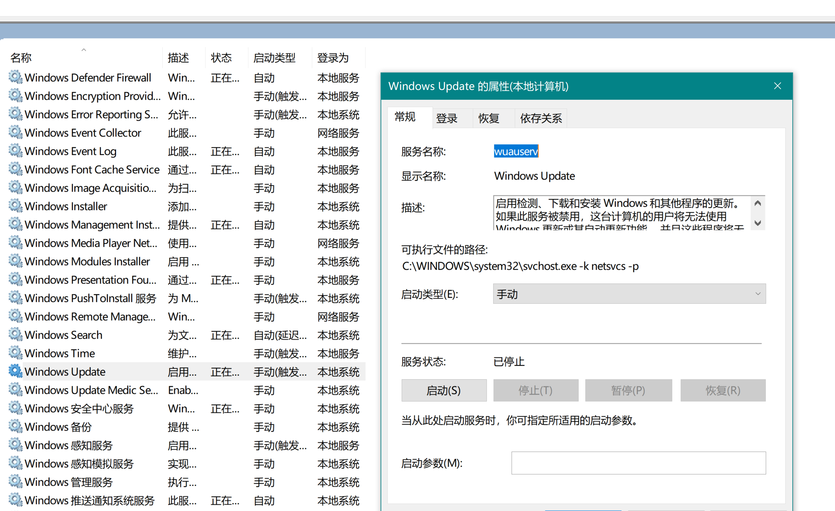Image resolution: width=835 pixels, height=511 pixels.
Task: Click the Windows 感知模拟服务 gear icon
Action: [15, 463]
